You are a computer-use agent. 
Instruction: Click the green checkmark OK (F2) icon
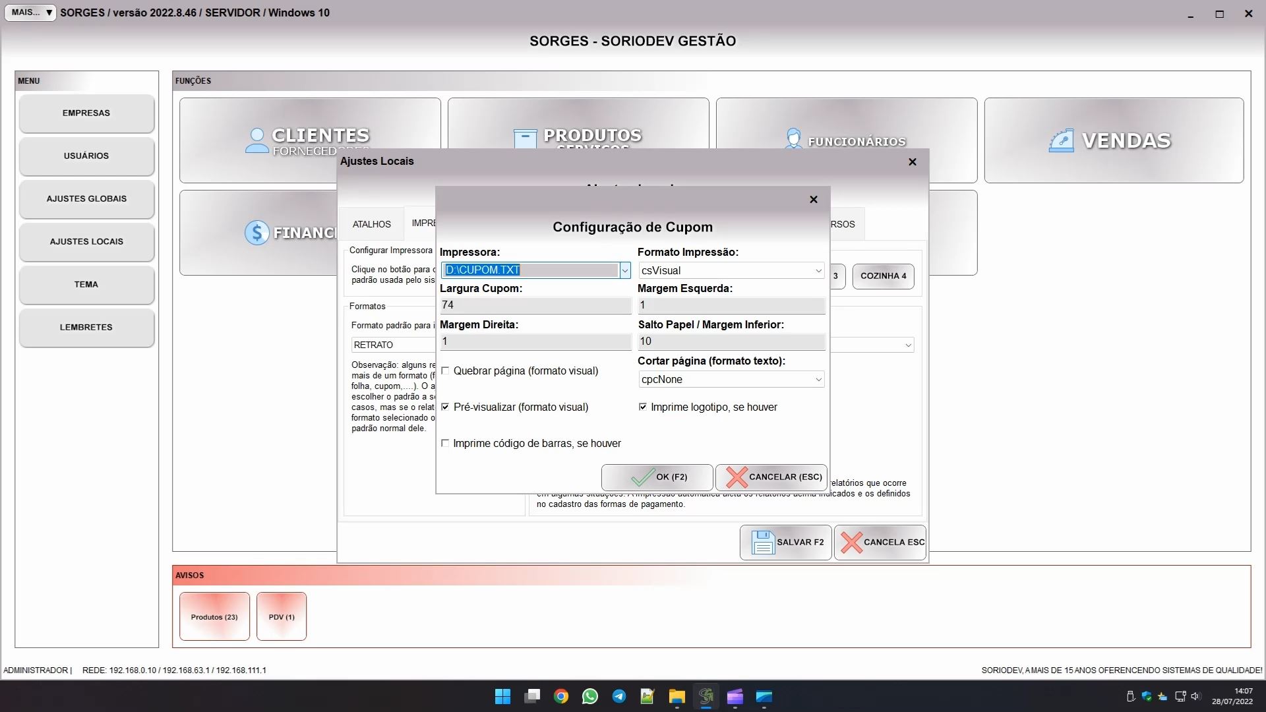642,477
